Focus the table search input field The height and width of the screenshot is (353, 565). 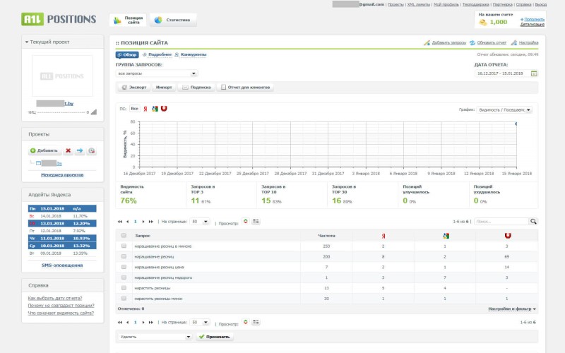501,222
